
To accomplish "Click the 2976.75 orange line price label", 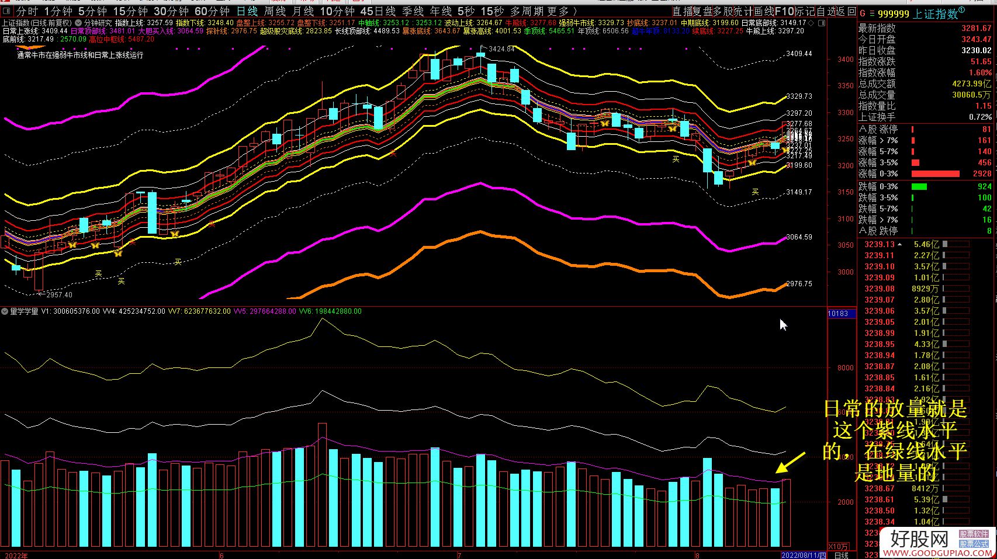I will tap(799, 284).
